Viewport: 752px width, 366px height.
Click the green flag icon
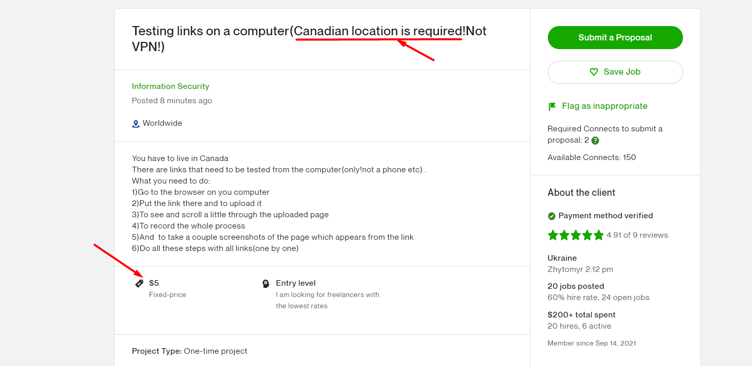pos(552,106)
